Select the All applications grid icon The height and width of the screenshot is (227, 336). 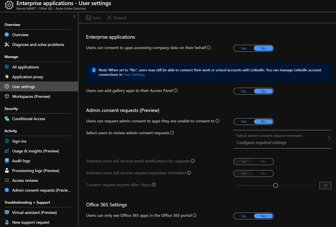7,67
